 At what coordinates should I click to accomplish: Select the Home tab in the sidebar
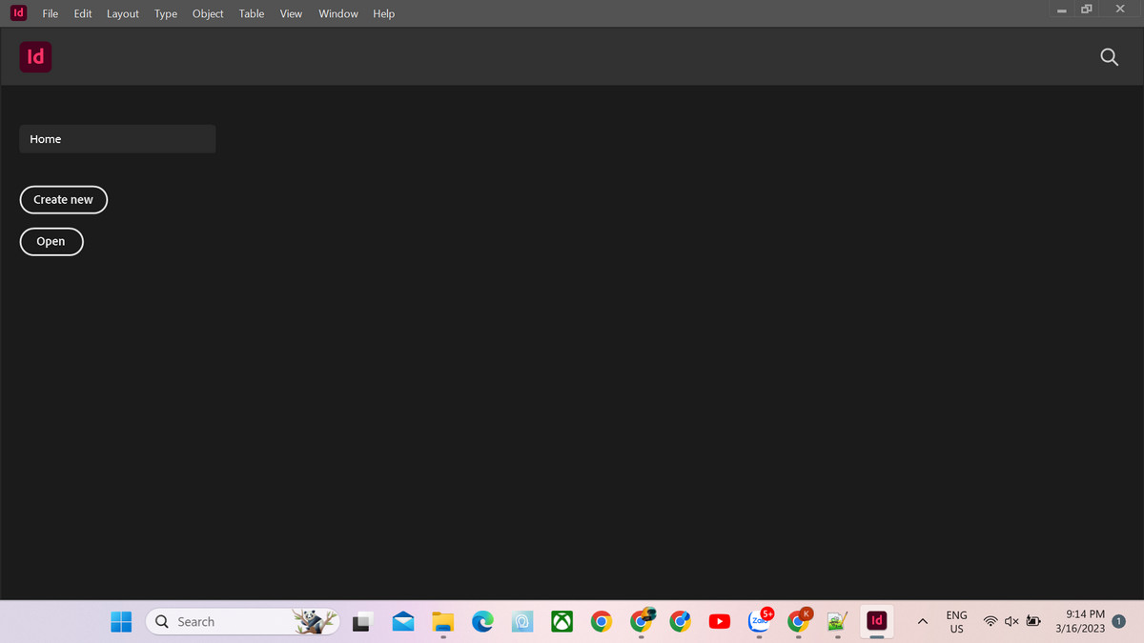click(117, 139)
